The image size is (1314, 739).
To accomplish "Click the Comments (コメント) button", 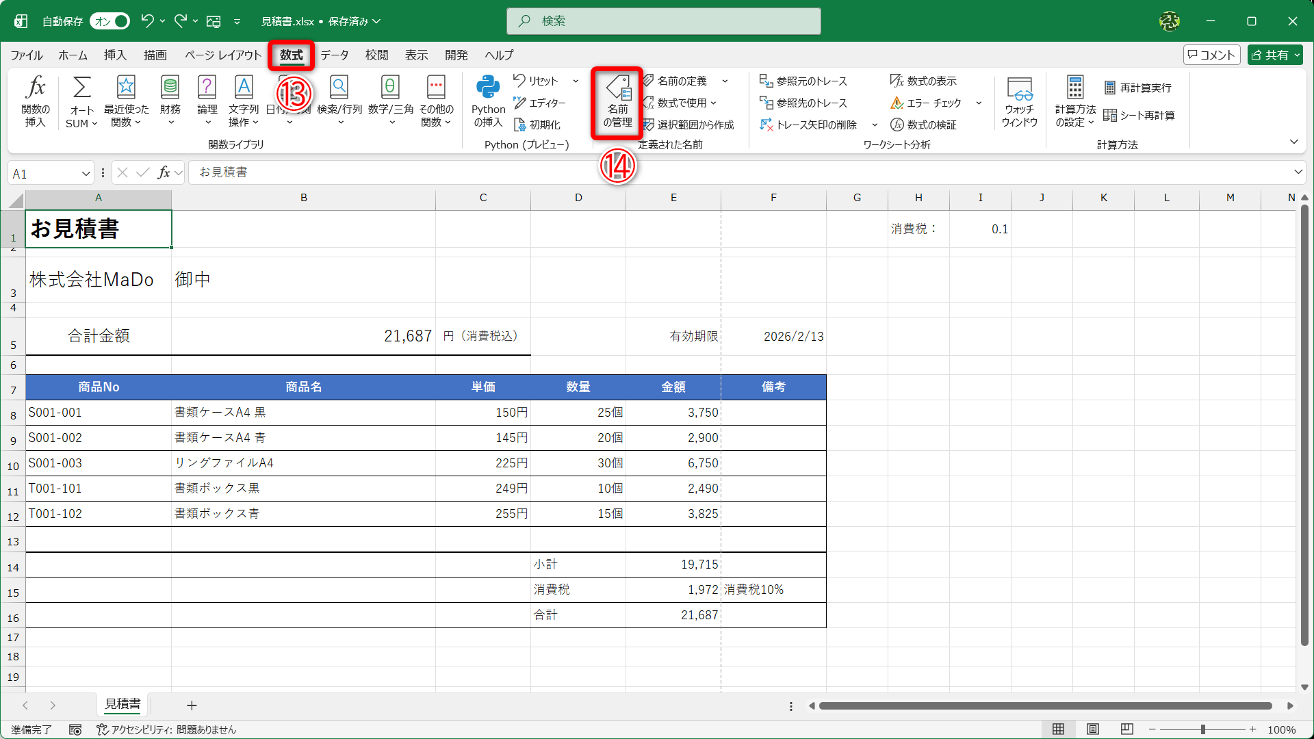I will (x=1211, y=55).
